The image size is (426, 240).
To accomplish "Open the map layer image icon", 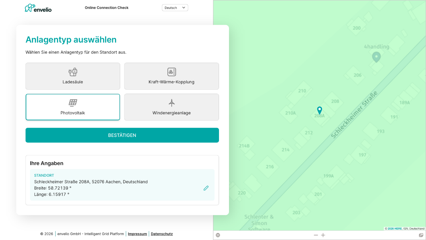I will tap(421, 235).
